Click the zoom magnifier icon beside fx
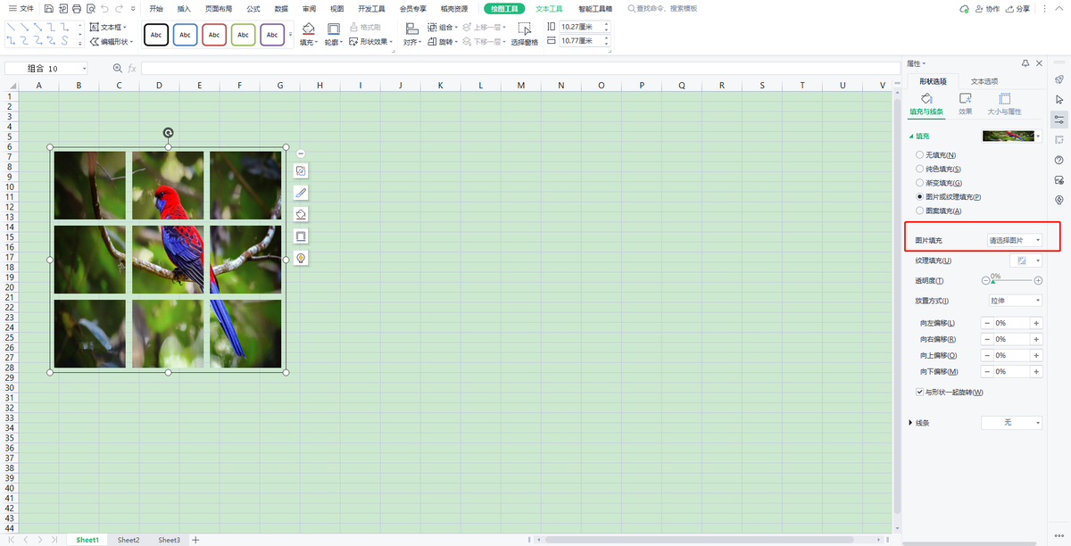The height and width of the screenshot is (546, 1071). pyautogui.click(x=117, y=69)
